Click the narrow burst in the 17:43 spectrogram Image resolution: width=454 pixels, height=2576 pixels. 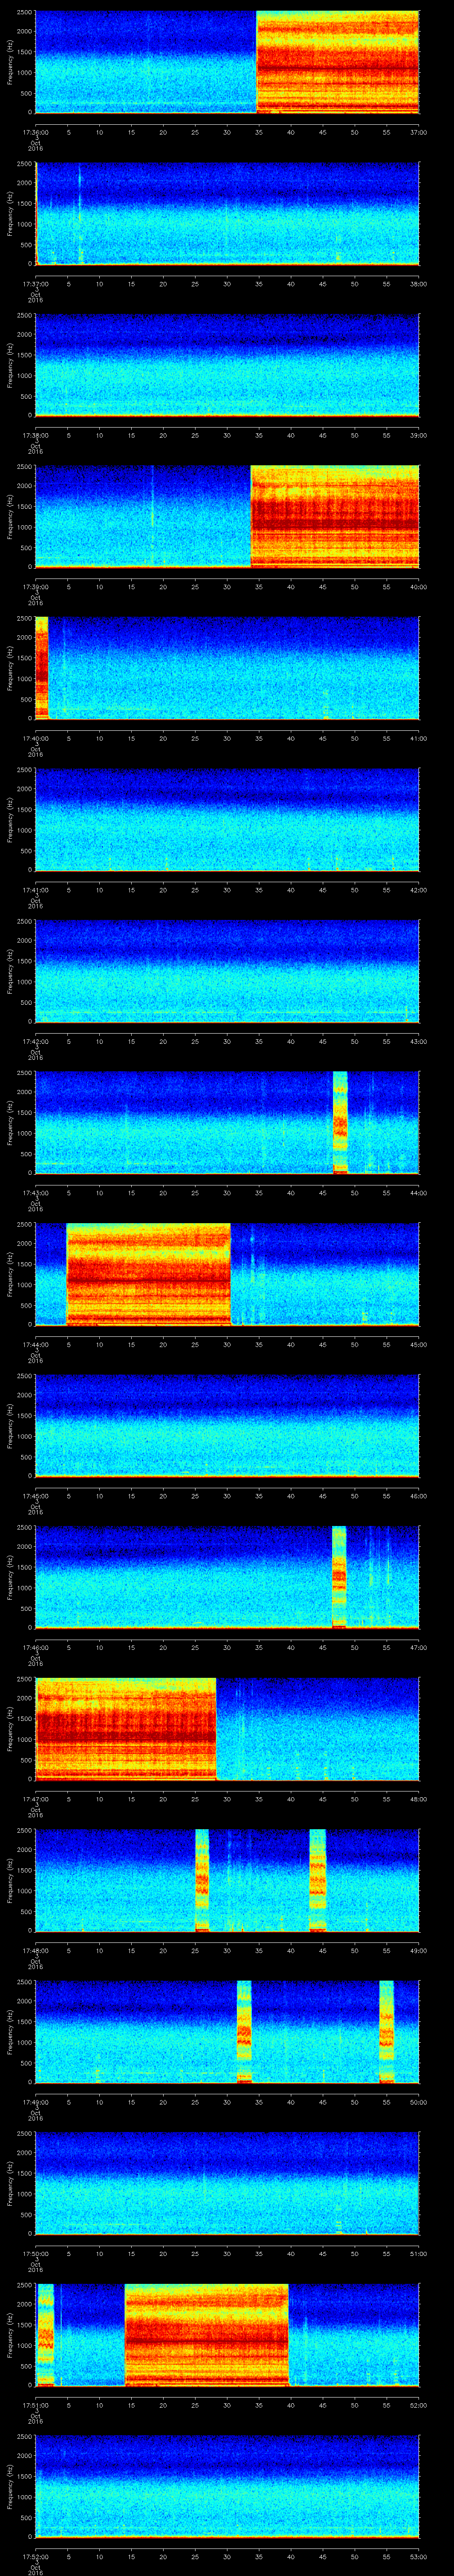[x=340, y=1122]
